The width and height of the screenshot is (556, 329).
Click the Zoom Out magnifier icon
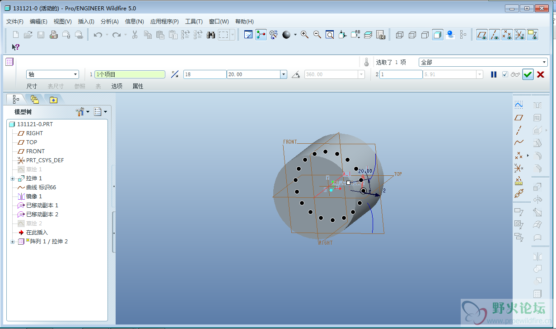317,35
